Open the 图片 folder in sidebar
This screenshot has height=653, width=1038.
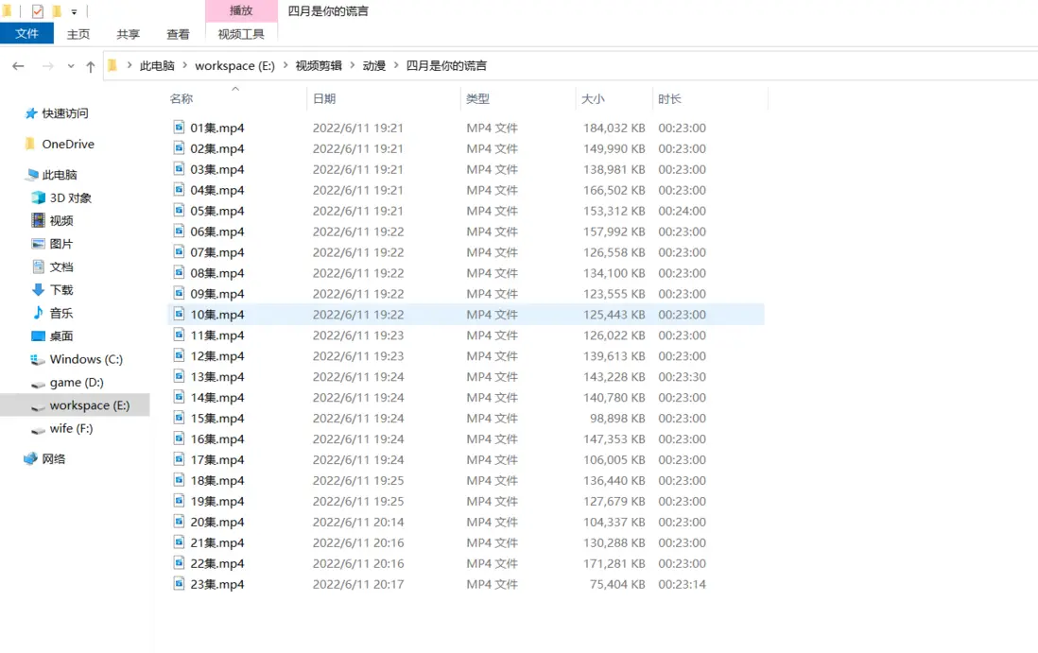point(61,244)
